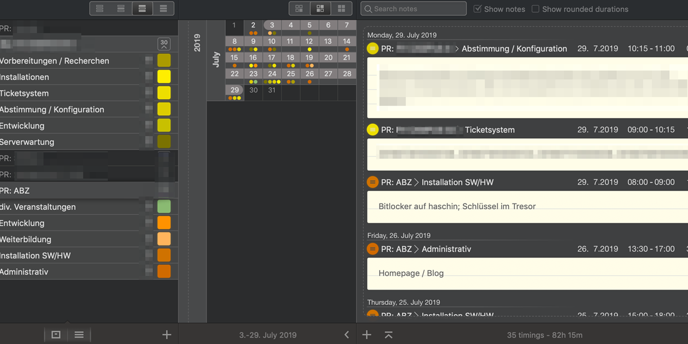688x344 pixels.
Task: Click the add timing plus icon below notes list
Action: [367, 335]
